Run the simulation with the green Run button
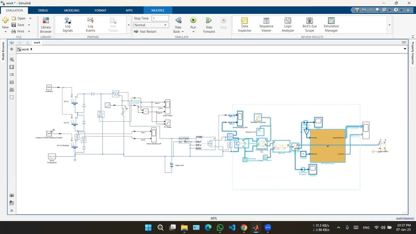The image size is (416, 234). click(193, 20)
